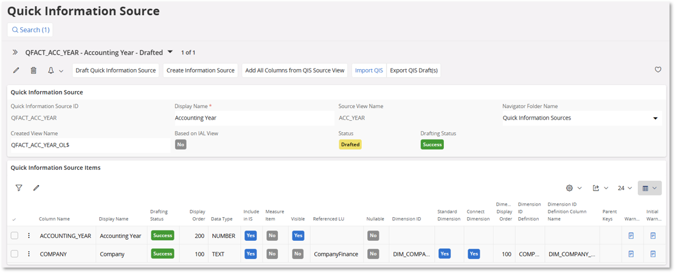Expand the record list double-chevron
This screenshot has width=675, height=273.
coord(15,52)
